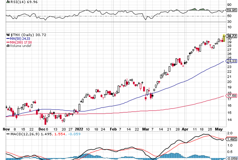Click the -0.059 histogram value tag
This screenshot has height=160, width=238.
tap(232, 158)
